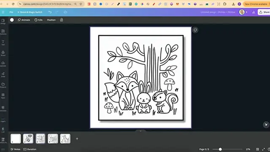Screen dimensions: 270x152
Task: Open the 27% zoom level dropdown
Action: pos(248,149)
